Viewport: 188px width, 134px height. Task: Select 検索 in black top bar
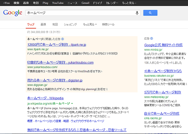16,3
